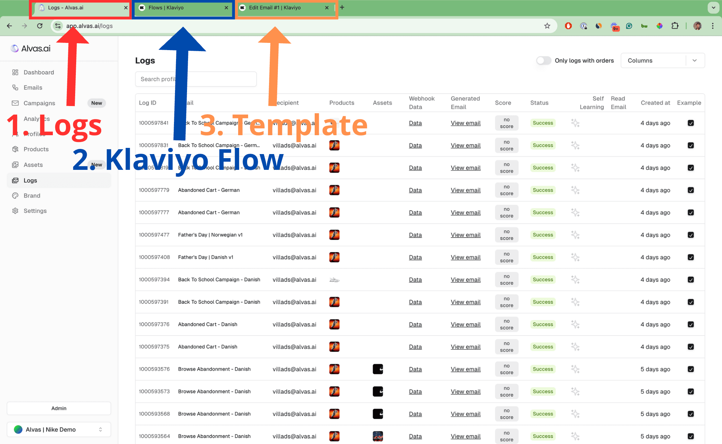Viewport: 722px width, 444px height.
Task: Go back in browser history
Action: [x=10, y=26]
